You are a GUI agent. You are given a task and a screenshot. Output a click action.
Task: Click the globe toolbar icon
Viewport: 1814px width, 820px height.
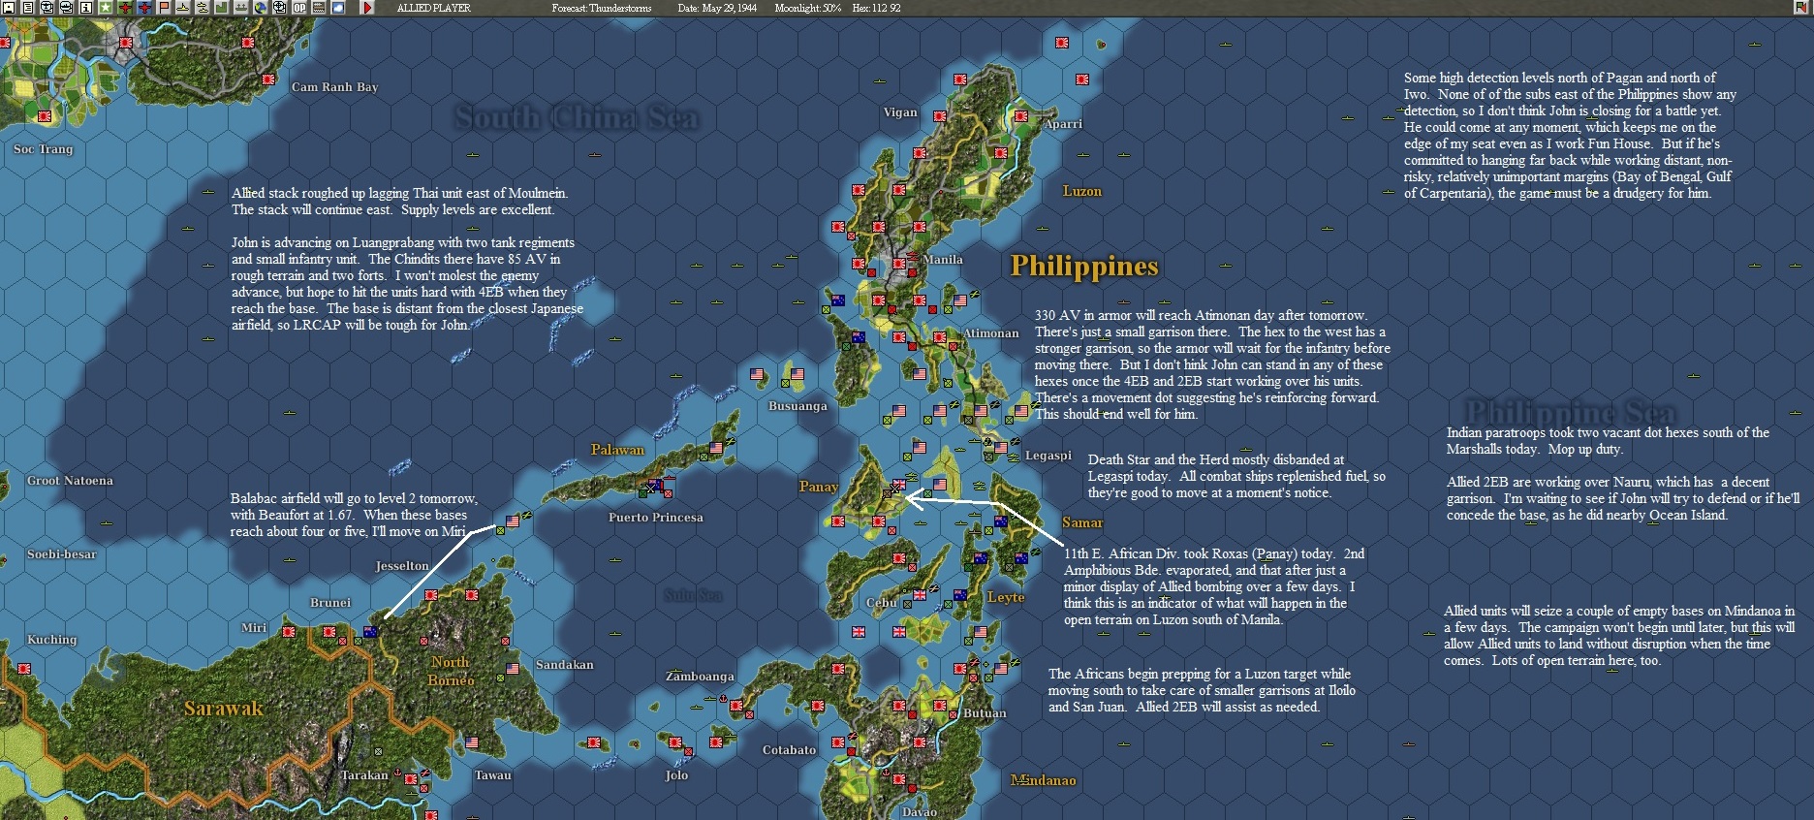point(261,8)
